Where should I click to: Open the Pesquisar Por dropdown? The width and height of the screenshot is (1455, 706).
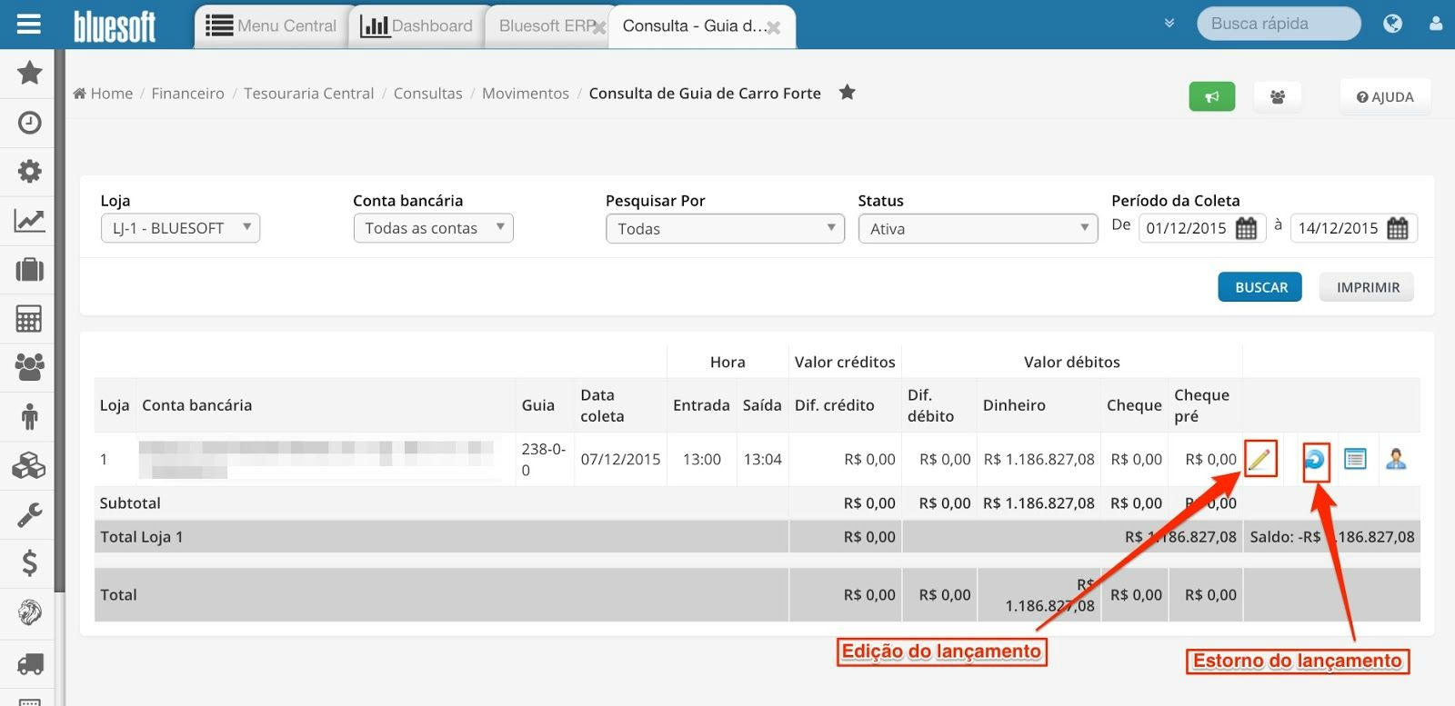click(x=726, y=228)
